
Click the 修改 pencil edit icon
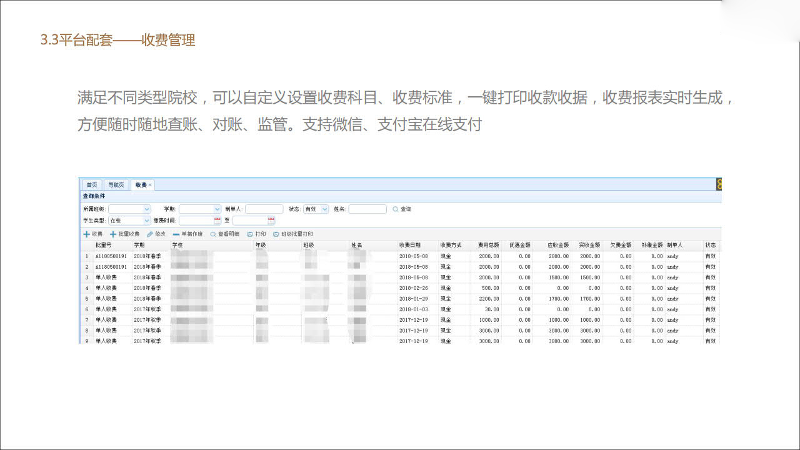[150, 234]
